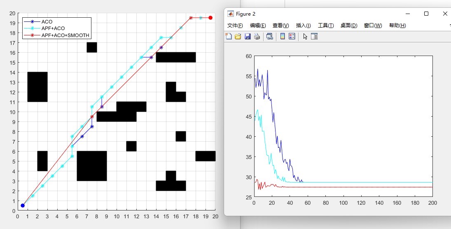
Task: Click the blue start point marker
Action: (x=23, y=206)
